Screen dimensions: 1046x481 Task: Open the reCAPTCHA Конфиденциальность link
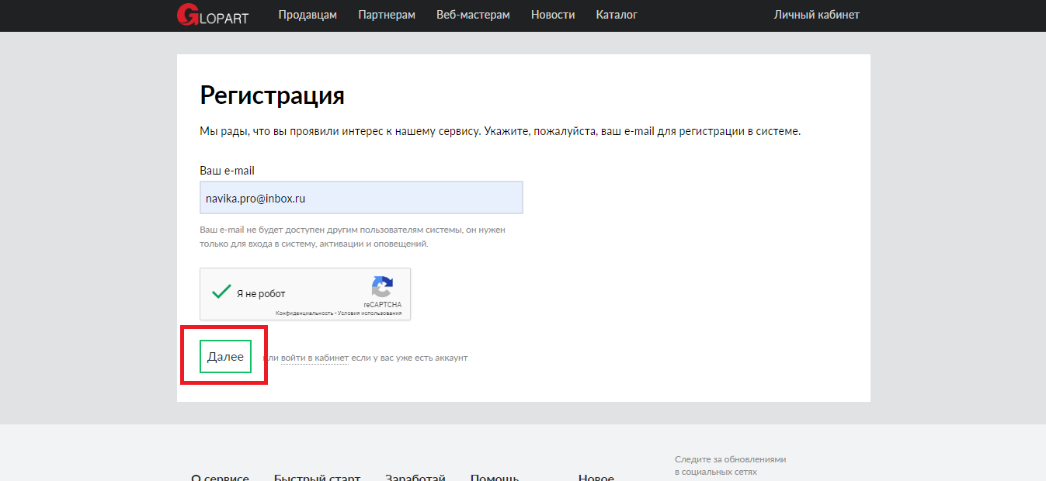tap(304, 313)
